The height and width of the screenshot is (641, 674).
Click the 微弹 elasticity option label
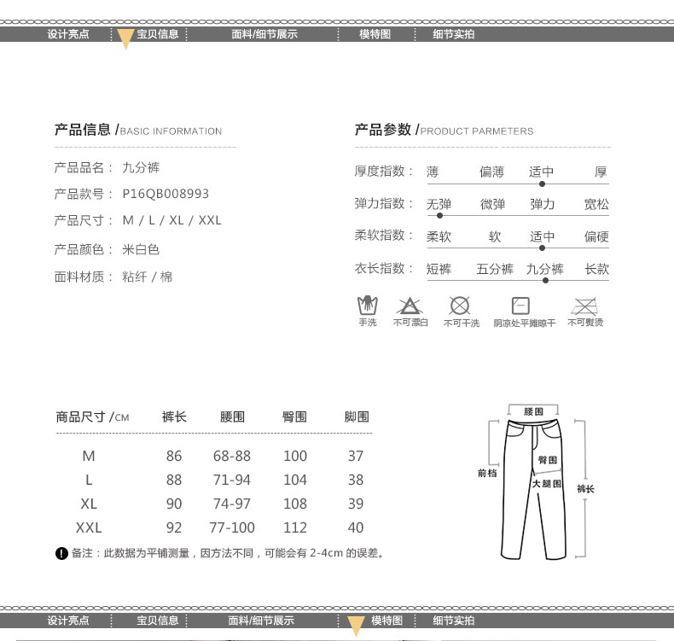point(492,204)
